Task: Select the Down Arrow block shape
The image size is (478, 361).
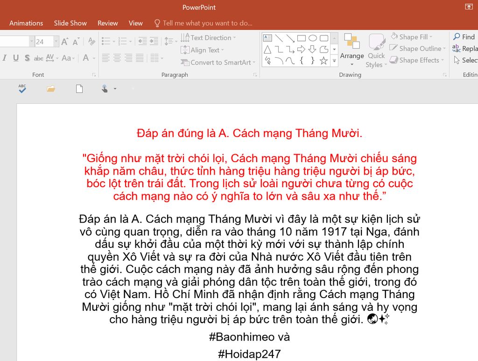Action: pyautogui.click(x=312, y=49)
